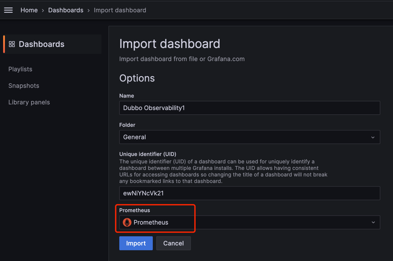Click the Dashboards grid icon in sidebar
The height and width of the screenshot is (261, 393).
12,44
